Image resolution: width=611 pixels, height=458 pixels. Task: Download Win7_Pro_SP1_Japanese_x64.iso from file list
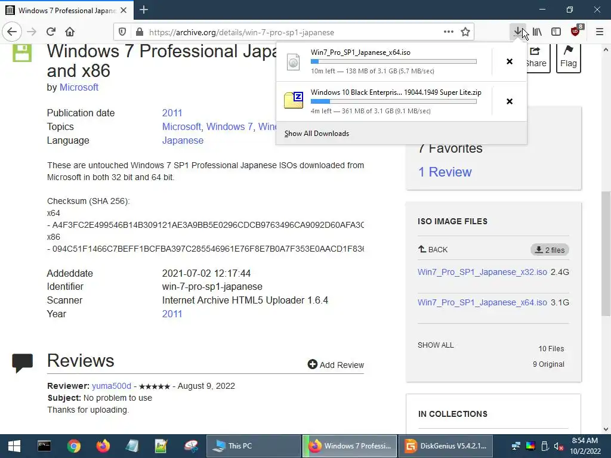[482, 302]
